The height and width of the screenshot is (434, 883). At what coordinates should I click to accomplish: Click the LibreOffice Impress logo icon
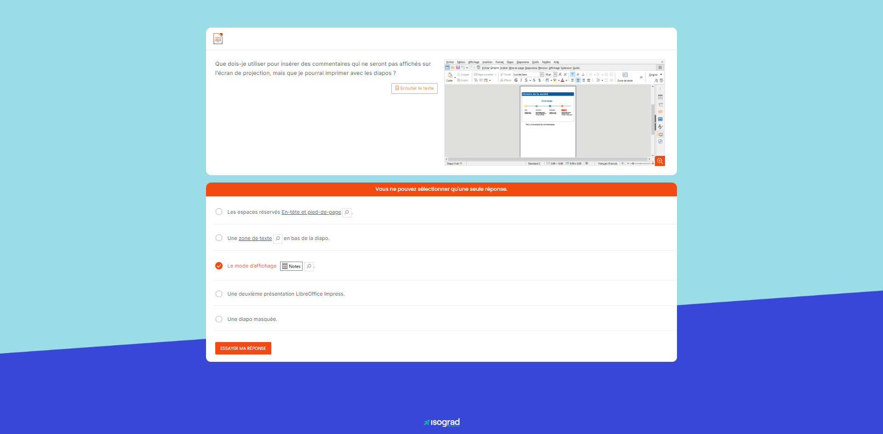(x=218, y=39)
